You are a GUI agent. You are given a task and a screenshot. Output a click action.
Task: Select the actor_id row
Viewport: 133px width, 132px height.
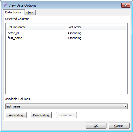[x=66, y=33]
